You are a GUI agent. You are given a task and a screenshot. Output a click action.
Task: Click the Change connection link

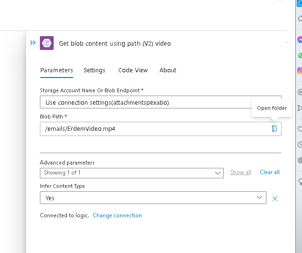pos(117,215)
